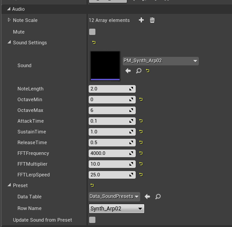
Task: Collapse the Audio category
Action: pos(9,9)
